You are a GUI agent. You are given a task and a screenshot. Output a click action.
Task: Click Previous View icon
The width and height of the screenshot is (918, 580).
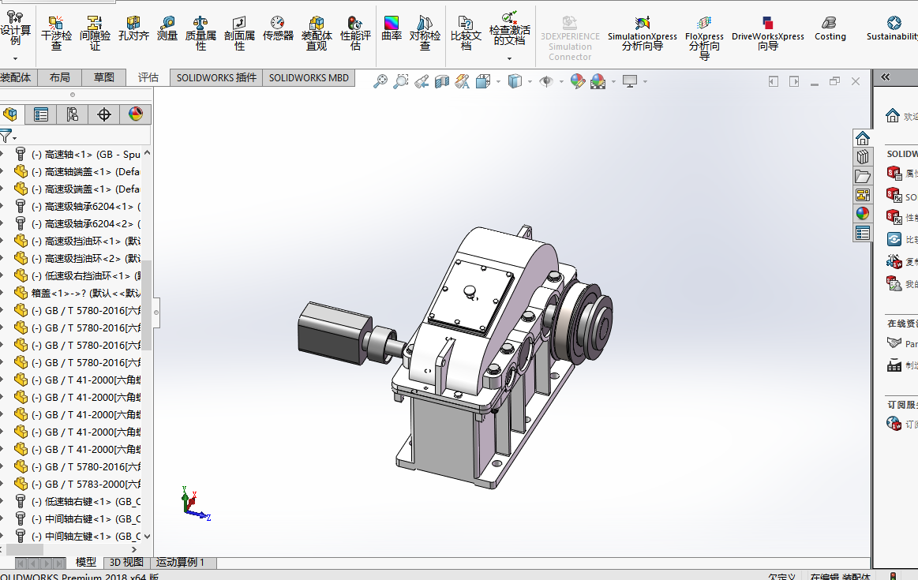[x=422, y=81]
